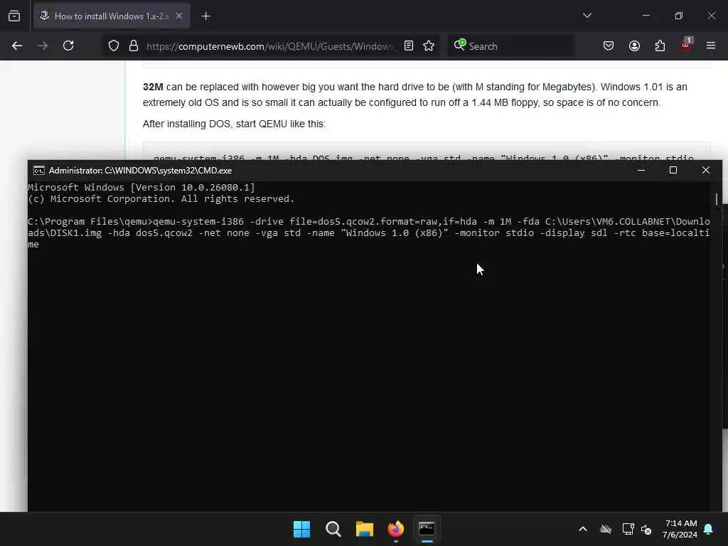Click the 'C:\Program Files\qemu>' prompt text
The image size is (728, 546).
[90, 222]
